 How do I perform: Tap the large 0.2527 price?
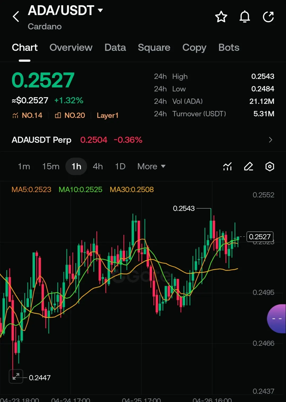coord(43,80)
